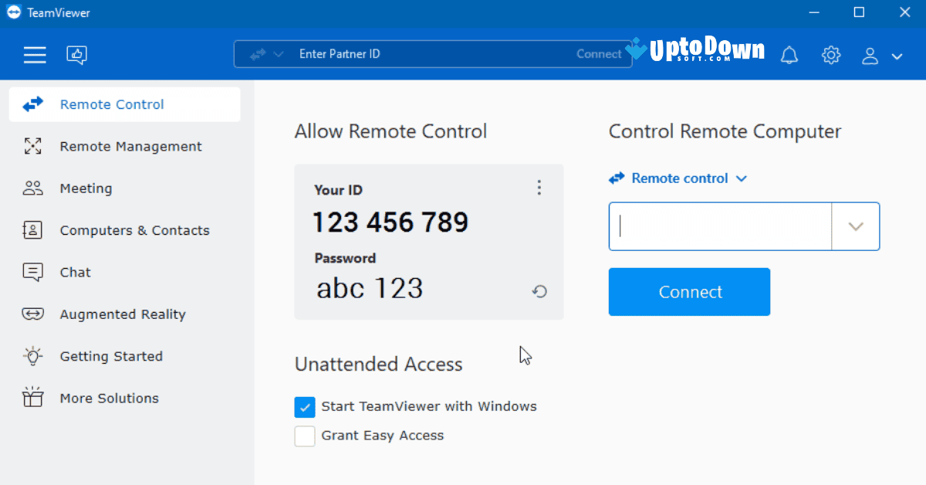Enable Grant Easy Access
Image resolution: width=926 pixels, height=485 pixels.
[304, 436]
